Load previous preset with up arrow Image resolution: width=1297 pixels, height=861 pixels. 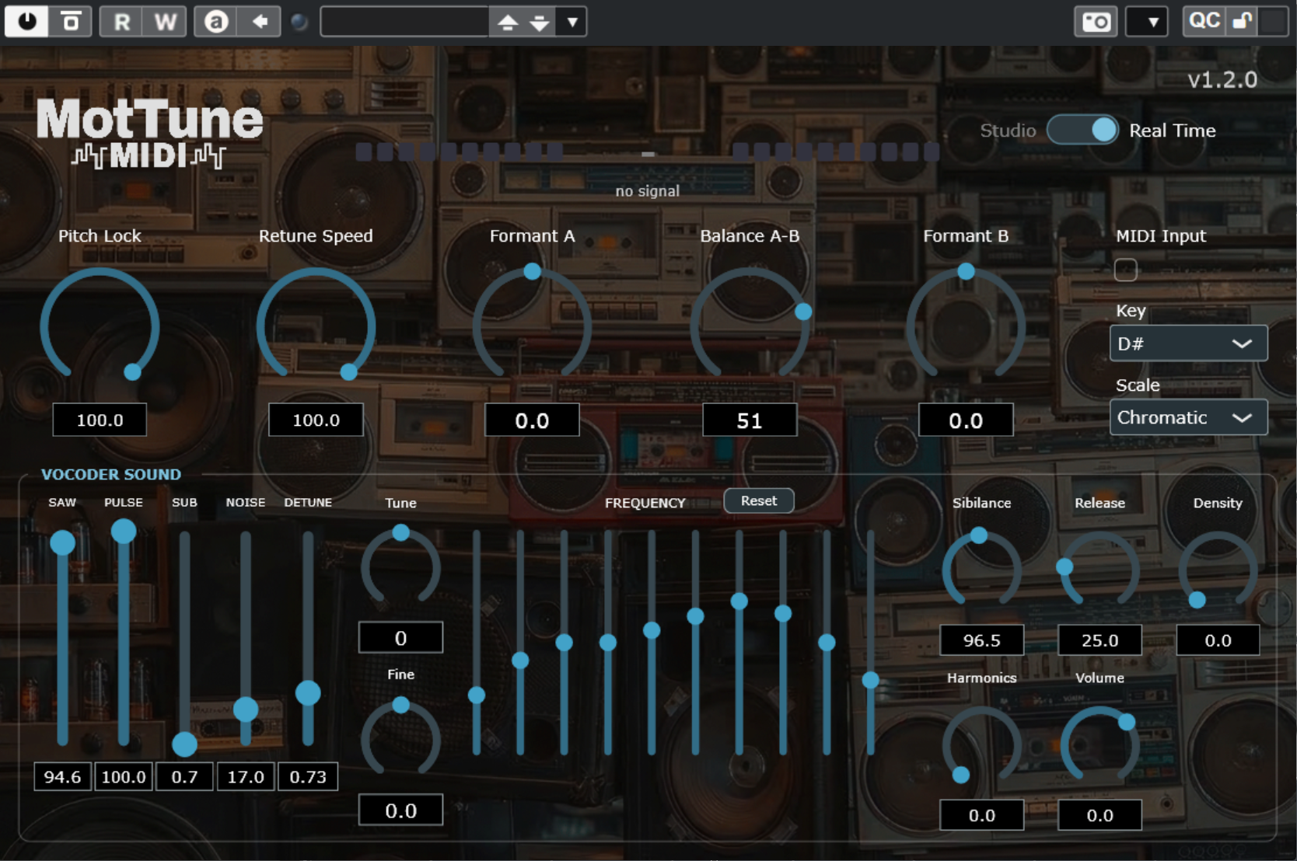(507, 22)
